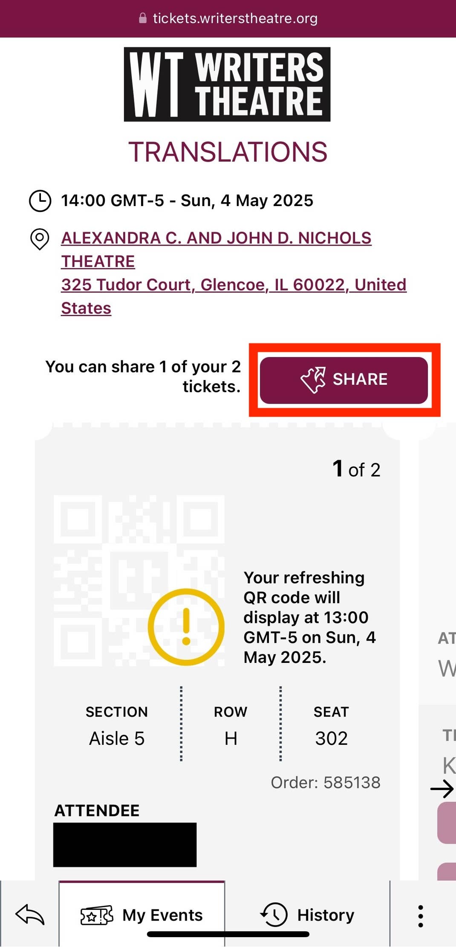Tap the seat number 302
456x947 pixels.
coord(331,738)
